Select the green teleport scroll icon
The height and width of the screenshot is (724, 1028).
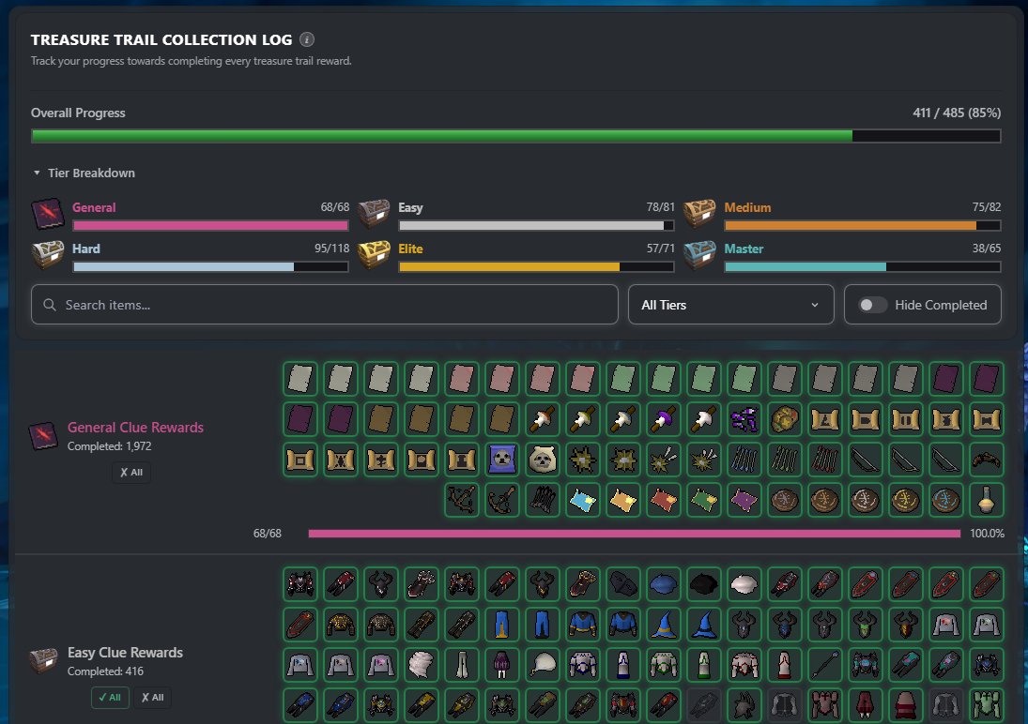[x=703, y=500]
